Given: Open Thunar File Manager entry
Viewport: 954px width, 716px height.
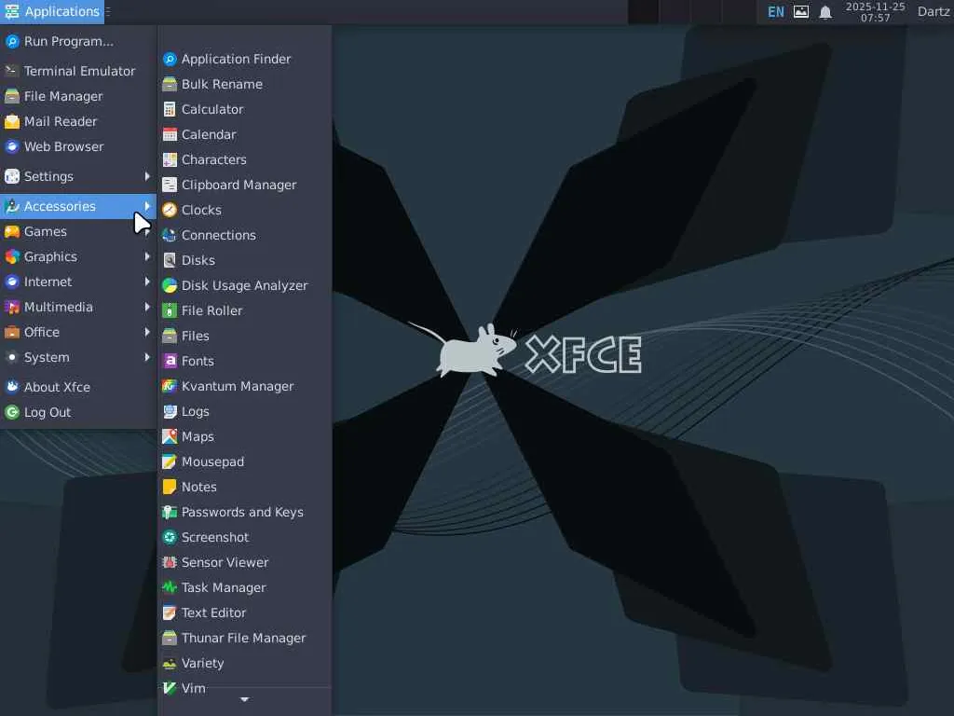Looking at the screenshot, I should tap(245, 638).
